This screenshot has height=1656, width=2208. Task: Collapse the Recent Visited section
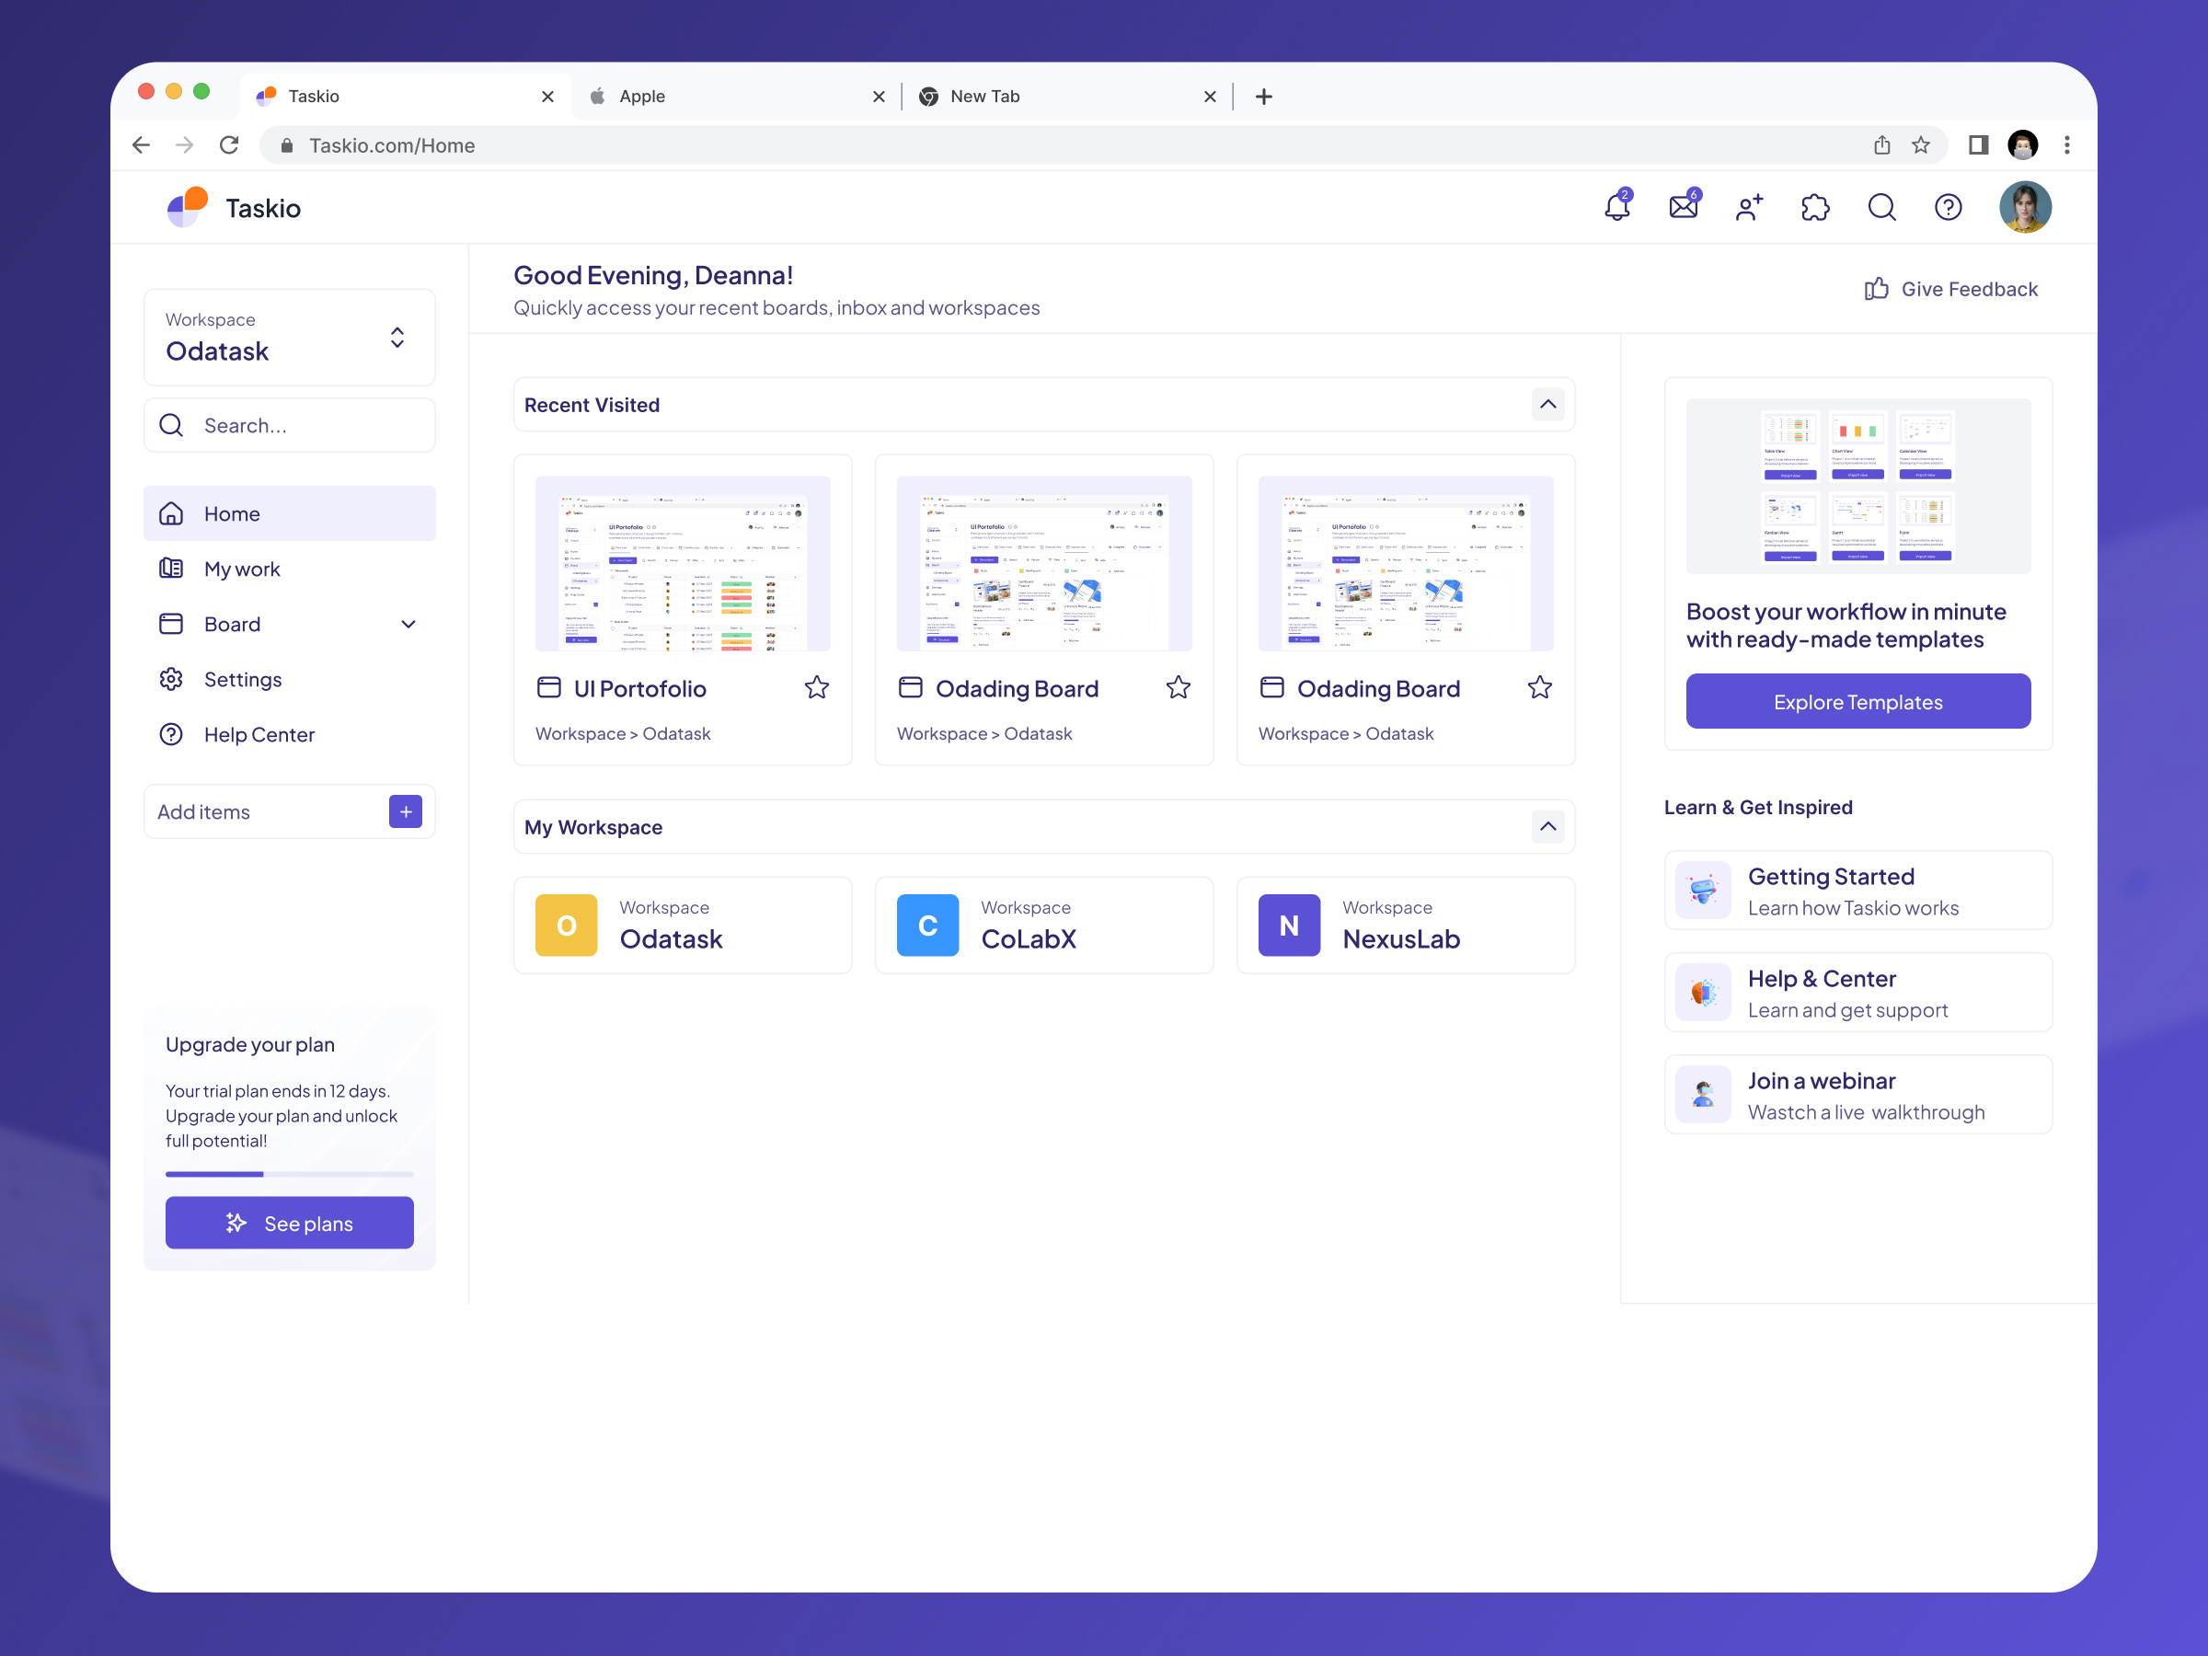[x=1548, y=404]
